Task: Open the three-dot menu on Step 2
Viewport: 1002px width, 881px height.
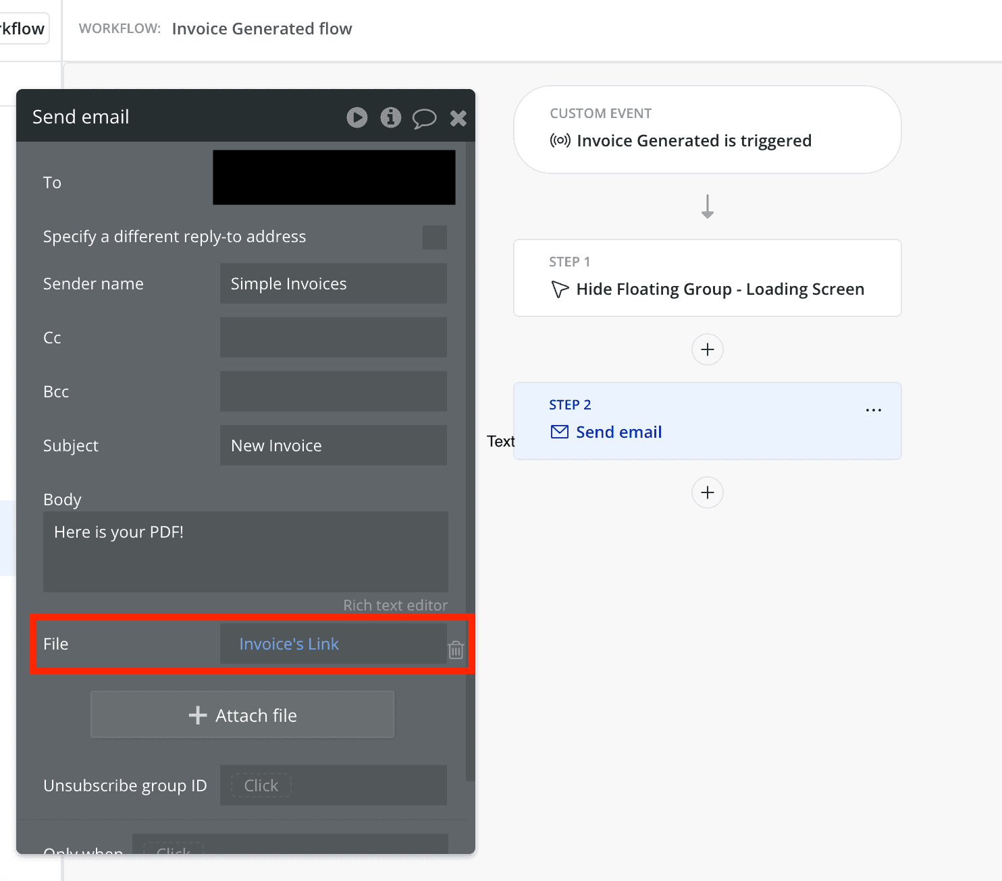Action: 873,410
